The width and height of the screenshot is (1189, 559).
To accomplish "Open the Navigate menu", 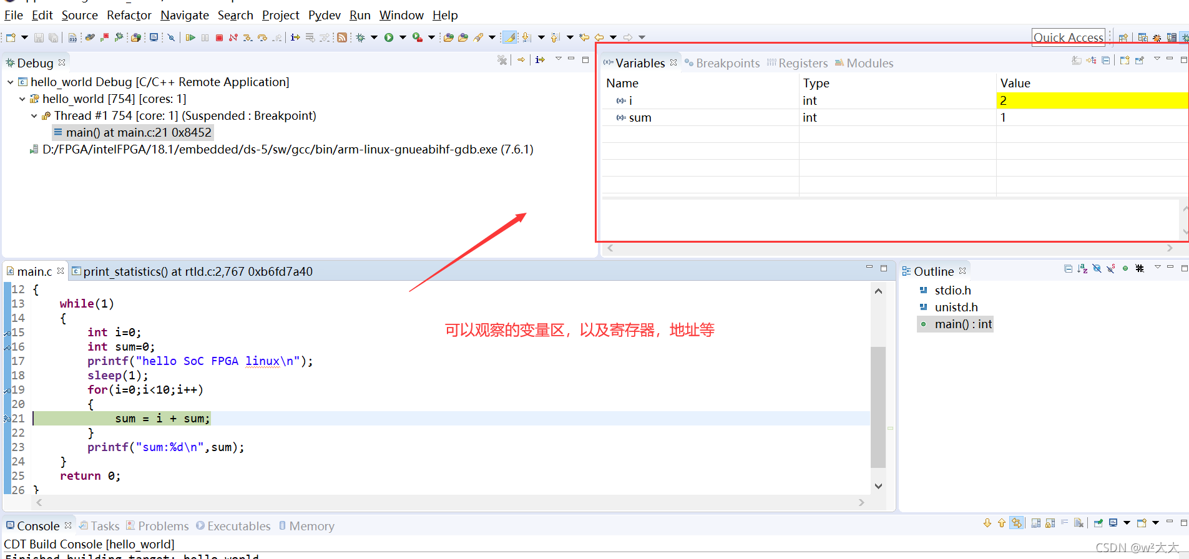I will click(185, 15).
